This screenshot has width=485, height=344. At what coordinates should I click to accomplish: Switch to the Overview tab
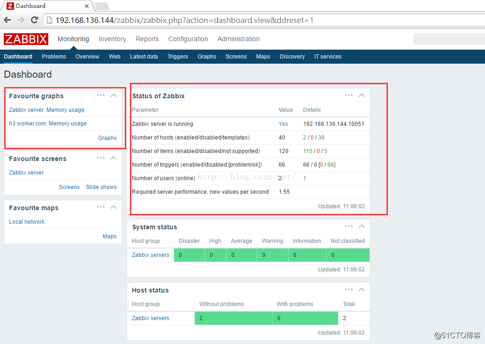pos(88,57)
